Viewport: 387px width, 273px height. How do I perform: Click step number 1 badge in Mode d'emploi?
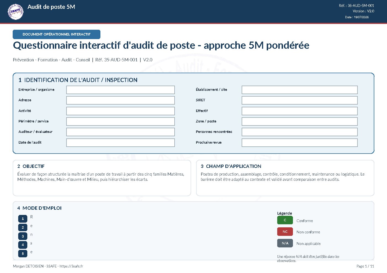point(23,219)
